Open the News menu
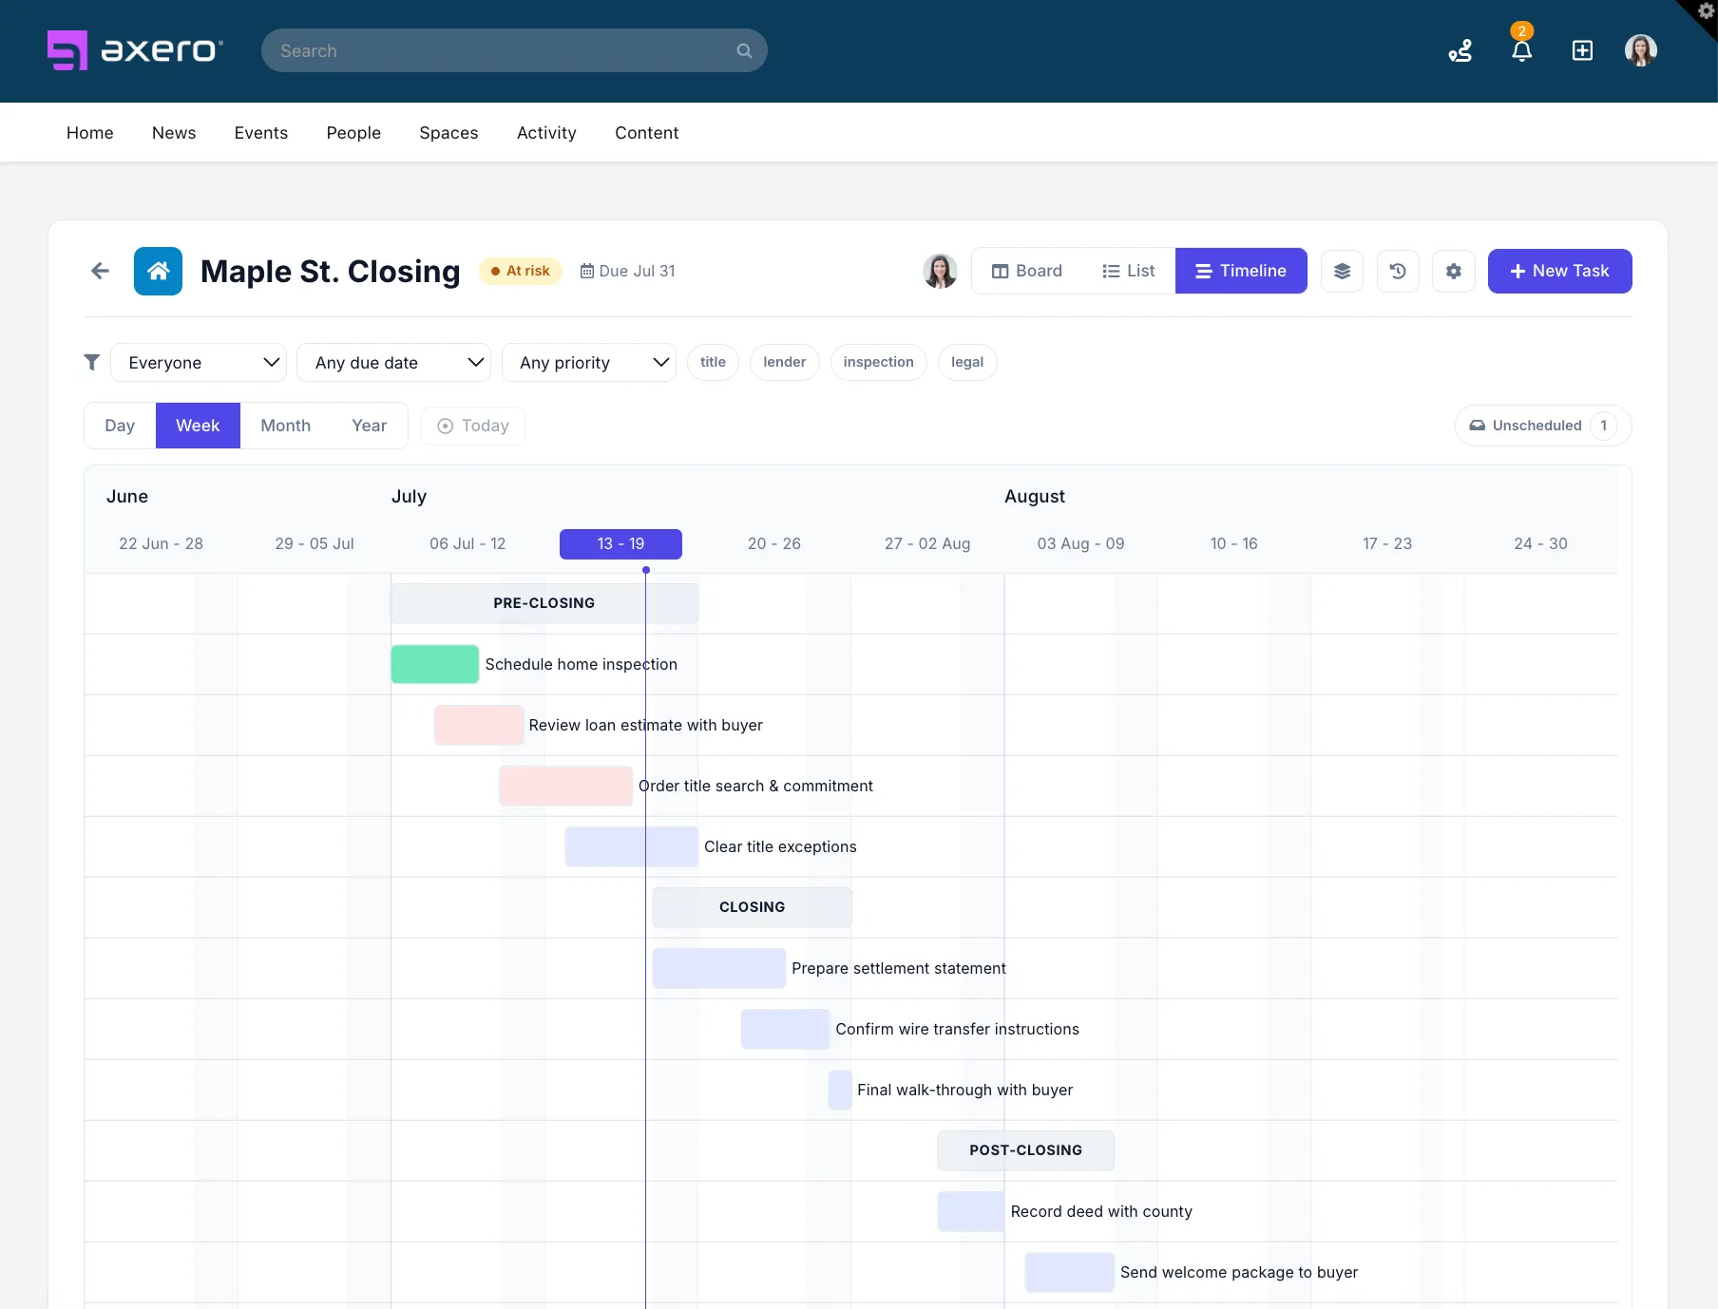 (174, 133)
